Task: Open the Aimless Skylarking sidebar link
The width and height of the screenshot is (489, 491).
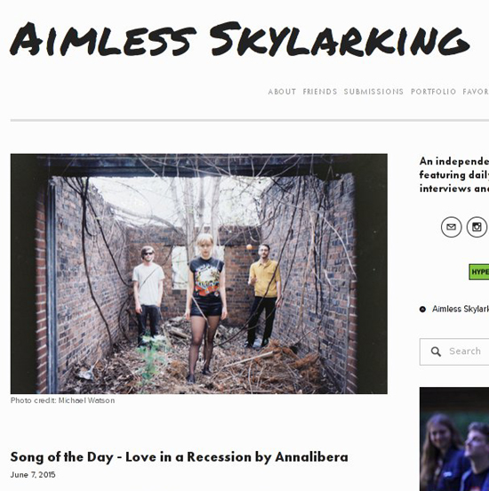Action: coord(461,309)
